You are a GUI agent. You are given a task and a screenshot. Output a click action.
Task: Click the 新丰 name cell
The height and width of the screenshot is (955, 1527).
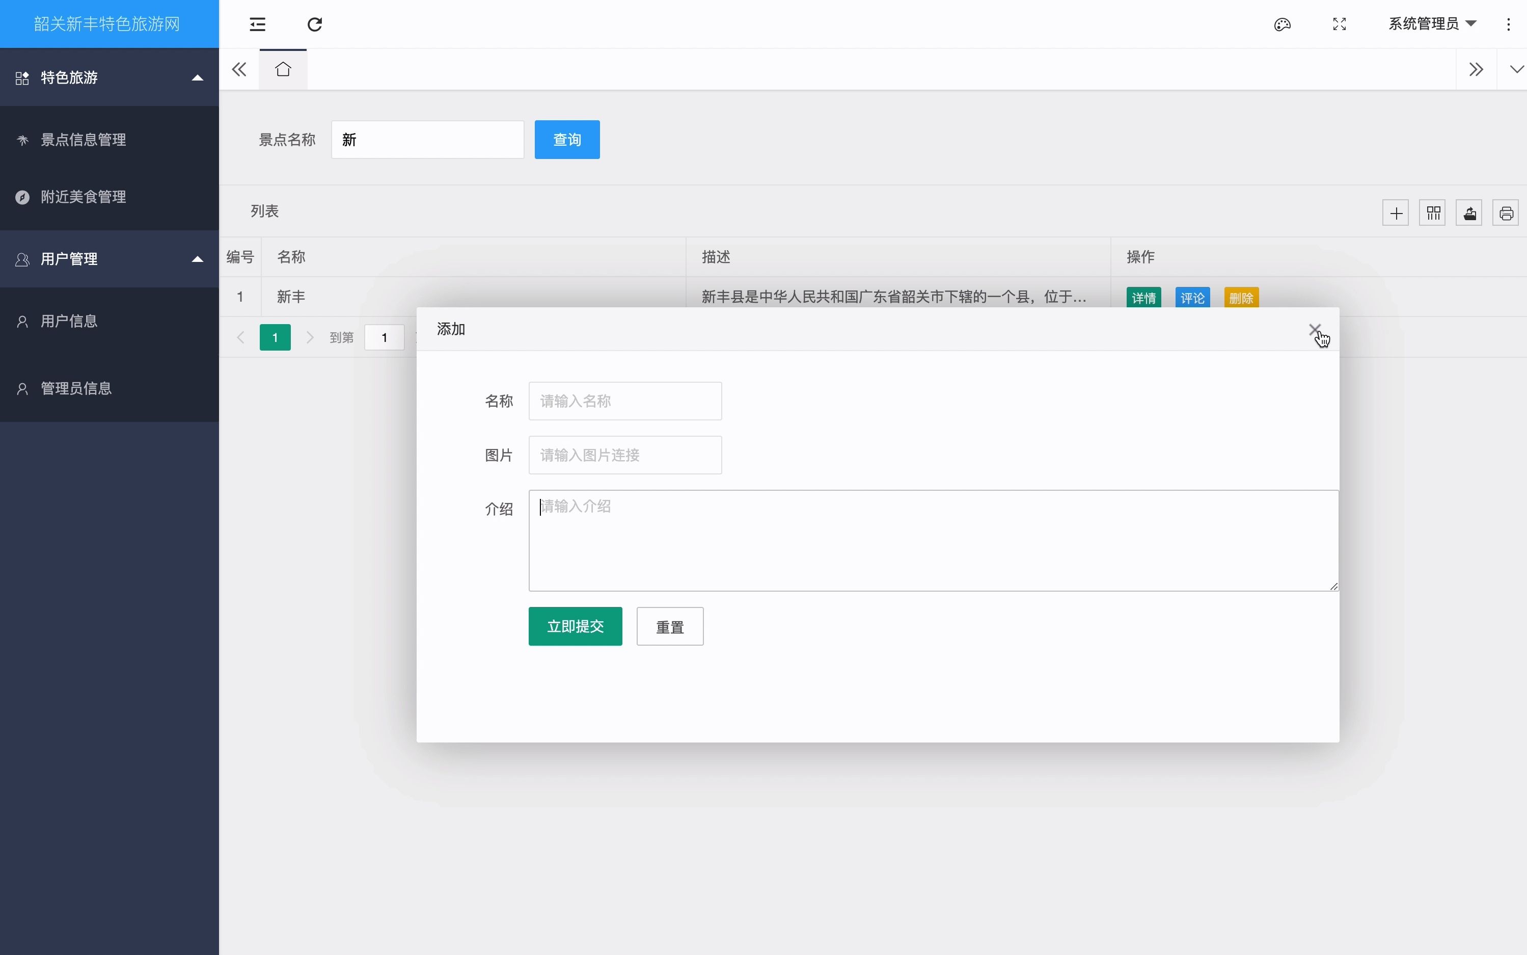pos(474,297)
